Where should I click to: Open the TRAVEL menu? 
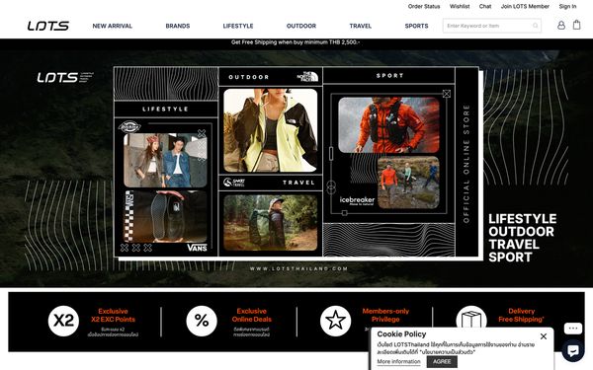coord(361,26)
